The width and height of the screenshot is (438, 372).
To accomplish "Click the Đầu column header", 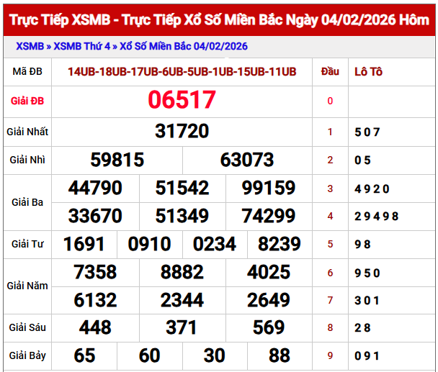I will [330, 71].
